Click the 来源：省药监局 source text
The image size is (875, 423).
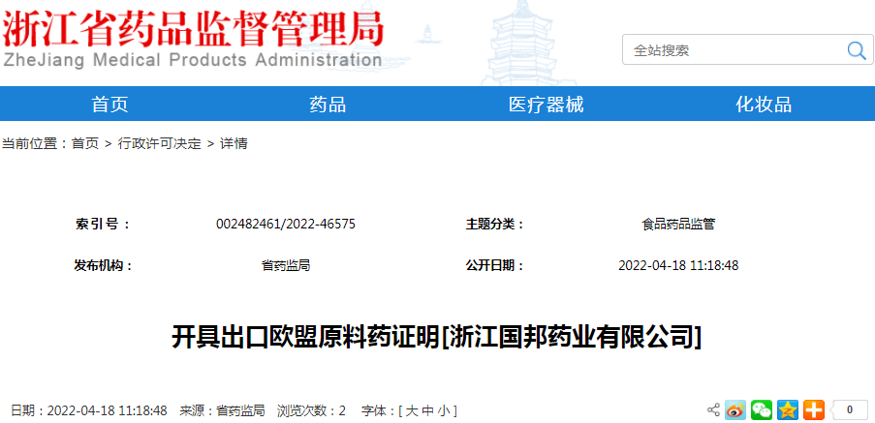pos(222,411)
